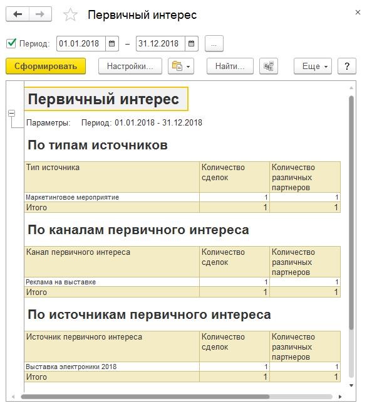Go forward with the right arrow button
Screen dimensions: 367x408
pyautogui.click(x=40, y=14)
